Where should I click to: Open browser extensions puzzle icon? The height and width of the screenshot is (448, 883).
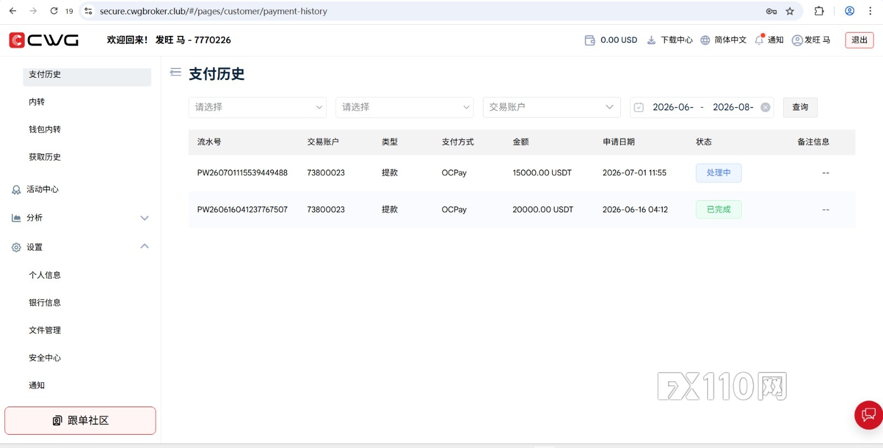point(819,11)
